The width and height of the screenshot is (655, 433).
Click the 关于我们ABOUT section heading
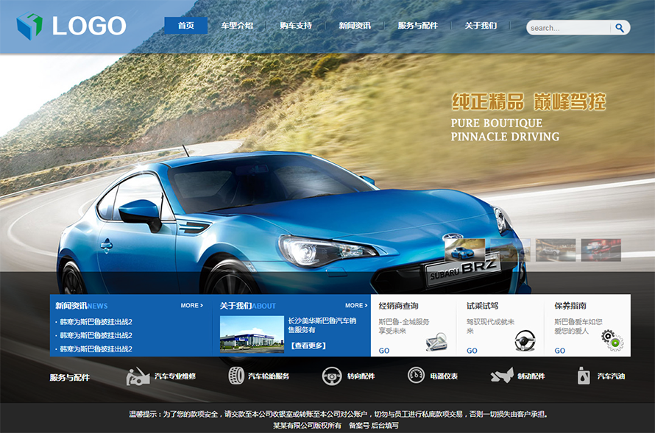(248, 306)
